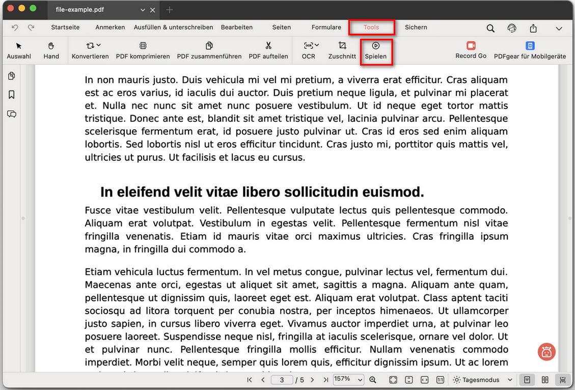Open PDFgear für Mobilgeräte
This screenshot has height=390, width=575.
point(530,50)
